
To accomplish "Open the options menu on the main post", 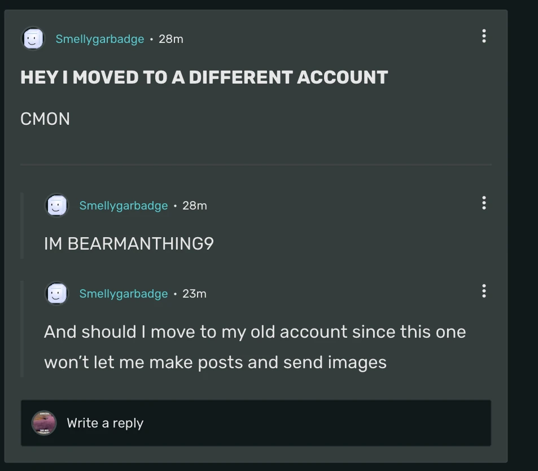I will pyautogui.click(x=483, y=36).
